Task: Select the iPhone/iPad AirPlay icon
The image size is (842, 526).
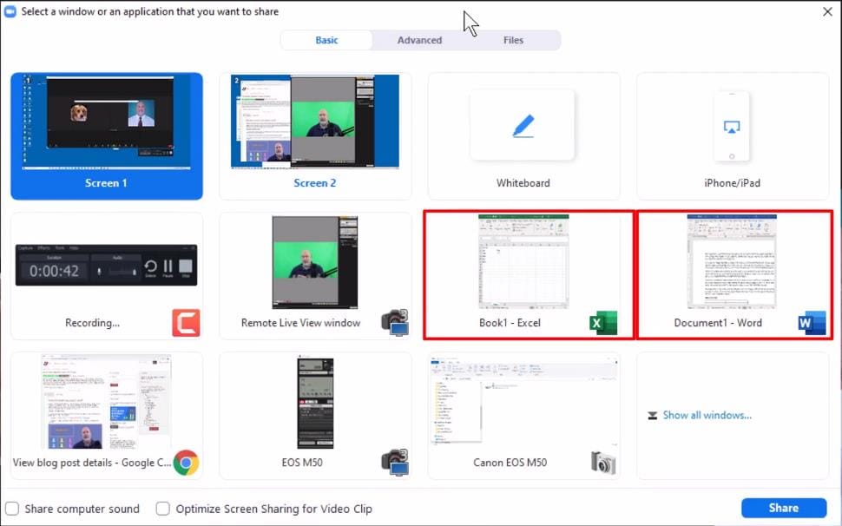Action: tap(731, 127)
